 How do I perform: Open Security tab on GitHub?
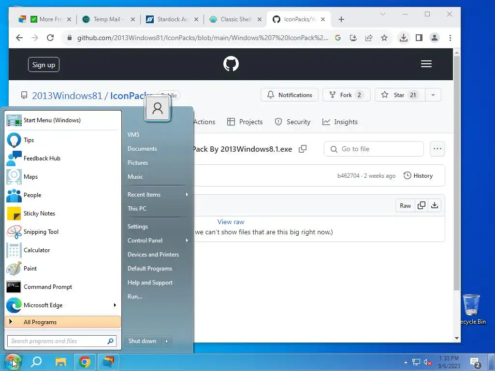tap(292, 122)
